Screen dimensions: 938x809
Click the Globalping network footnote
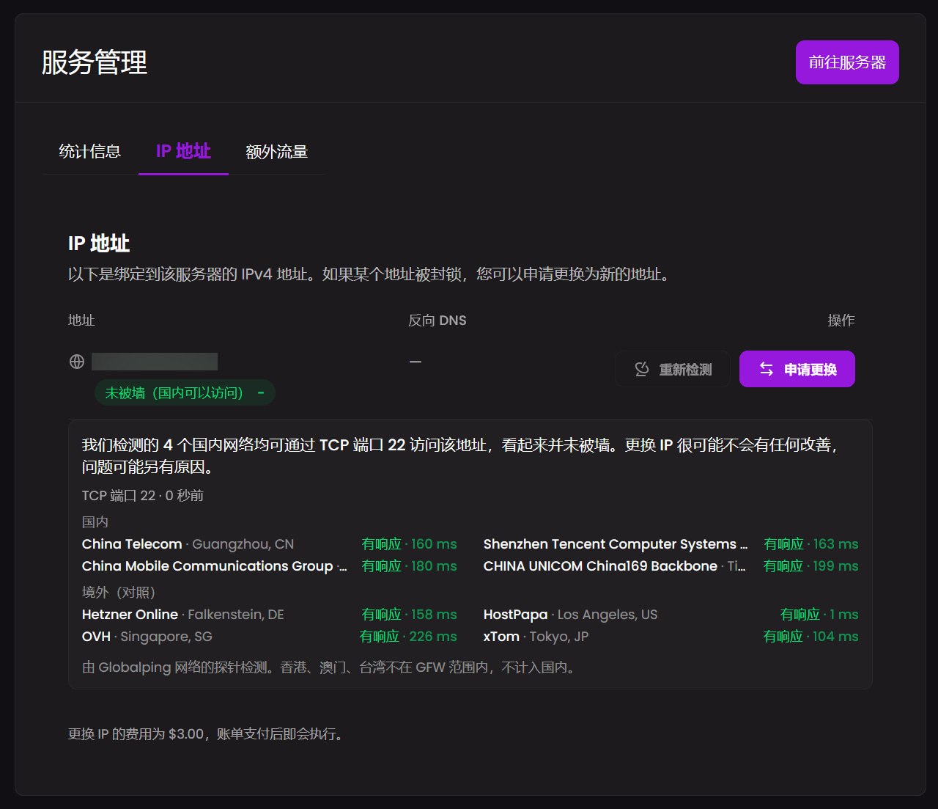[330, 667]
